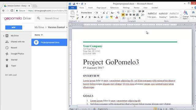Apply strikethrough formatting
196x110 pixels.
[95, 17]
